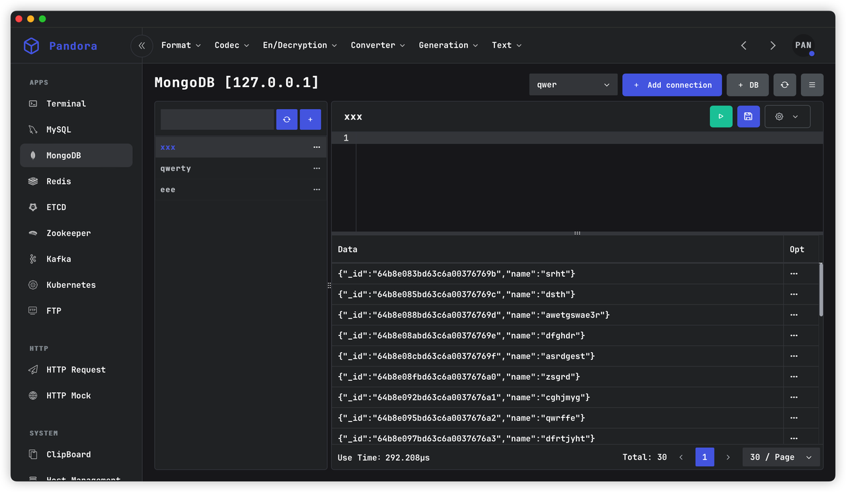Open options for qwerty collection

pyautogui.click(x=317, y=168)
